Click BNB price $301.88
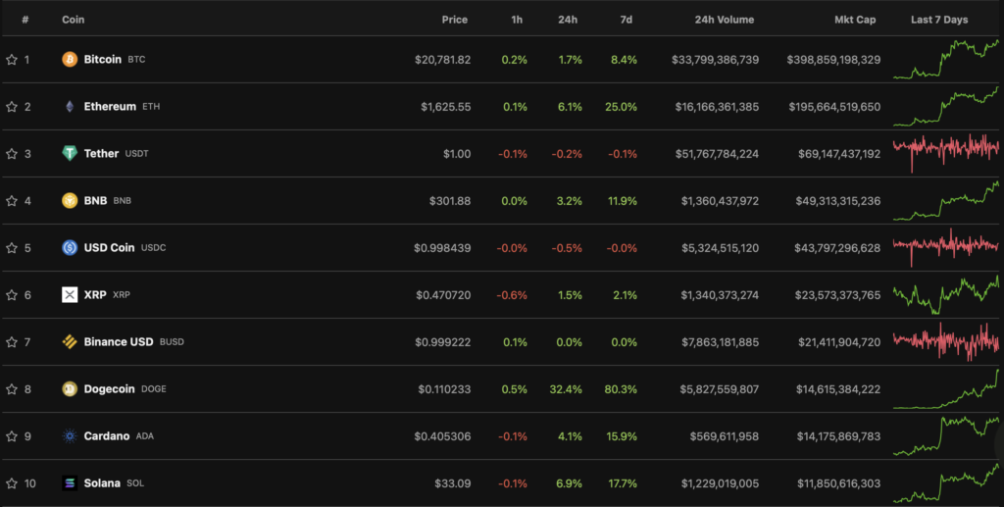Screen dimensions: 1004x507 click(450, 201)
